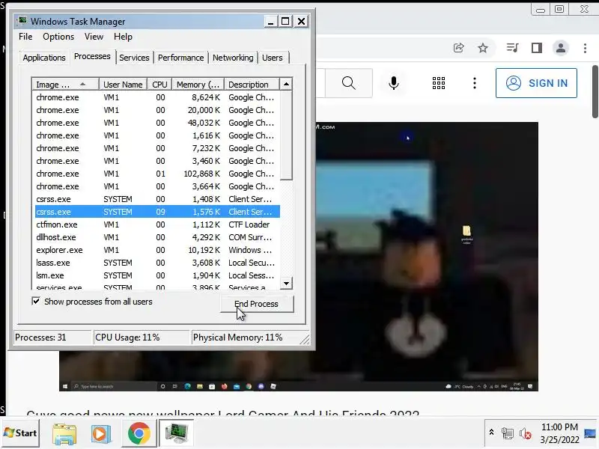Open the YouTube apps grid icon

[x=439, y=83]
